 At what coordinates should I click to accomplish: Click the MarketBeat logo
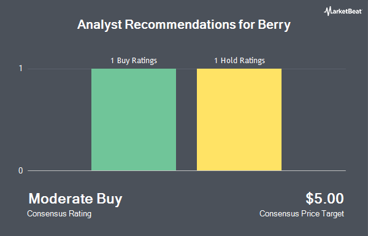pos(343,11)
